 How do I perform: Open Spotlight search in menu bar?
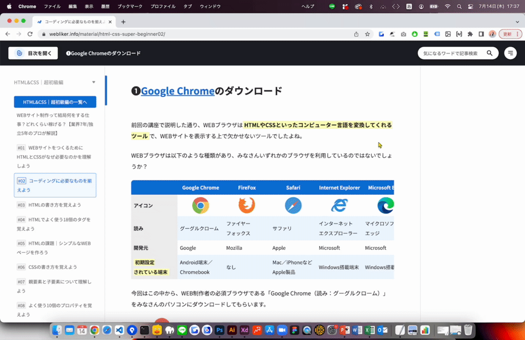[x=459, y=6]
